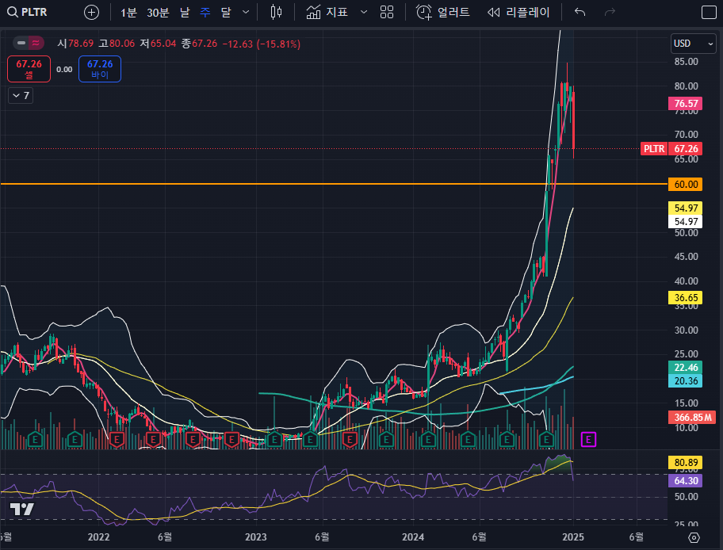The image size is (723, 550).
Task: Create an alert with the 얼러트 button
Action: click(443, 12)
